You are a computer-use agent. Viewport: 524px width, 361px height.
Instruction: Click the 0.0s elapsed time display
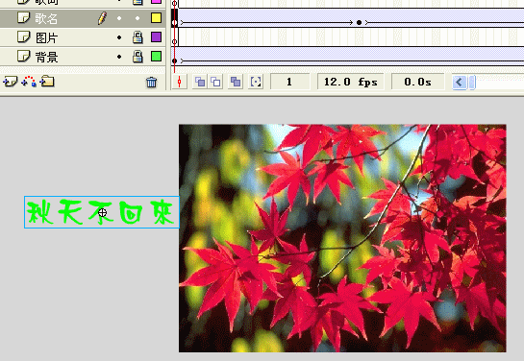pos(417,82)
